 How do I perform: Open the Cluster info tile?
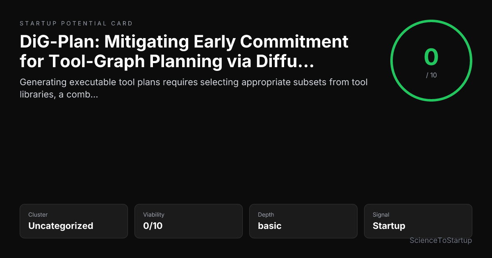(x=74, y=221)
